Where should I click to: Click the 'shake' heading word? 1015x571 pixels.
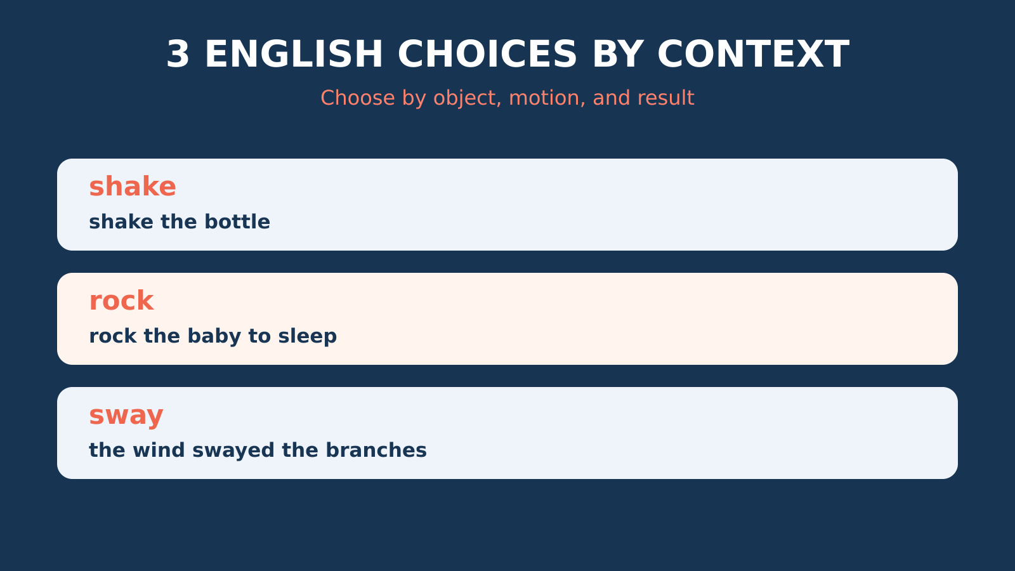point(133,187)
